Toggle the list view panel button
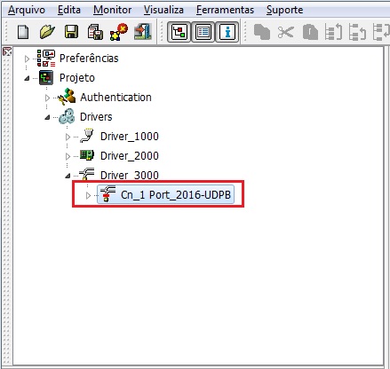The width and height of the screenshot is (390, 369). click(x=203, y=32)
